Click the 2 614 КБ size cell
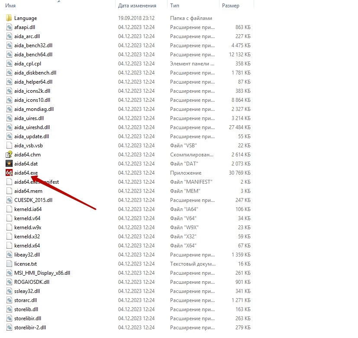This screenshot has width=358, height=338. point(241,155)
